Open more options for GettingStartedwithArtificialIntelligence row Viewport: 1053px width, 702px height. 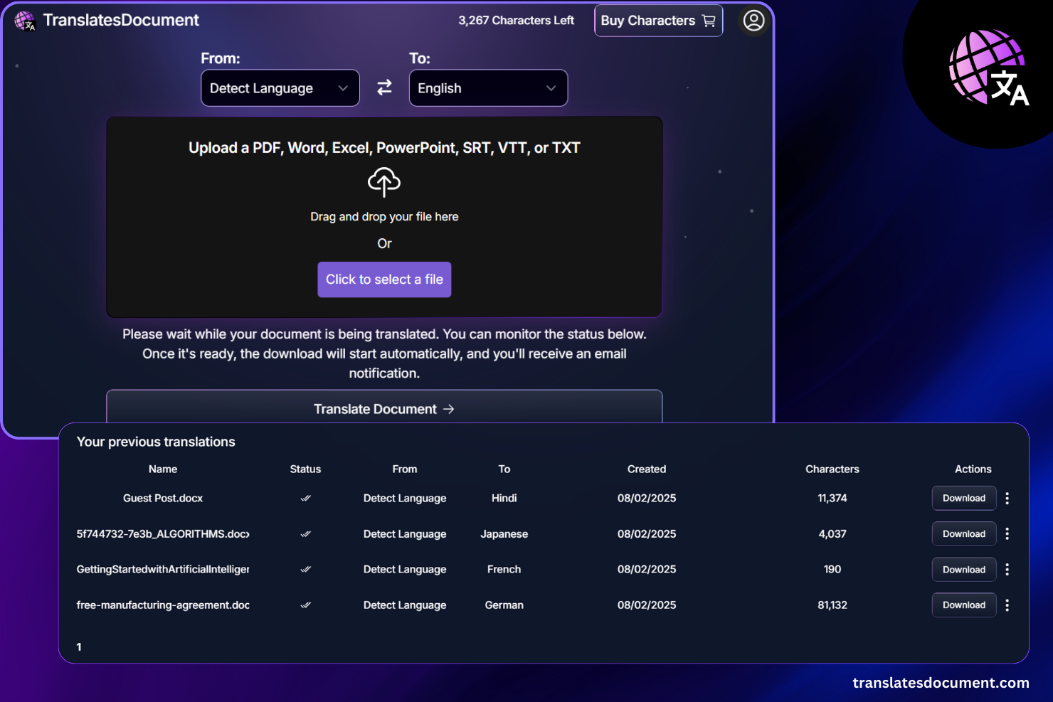tap(1007, 570)
